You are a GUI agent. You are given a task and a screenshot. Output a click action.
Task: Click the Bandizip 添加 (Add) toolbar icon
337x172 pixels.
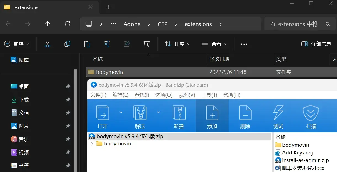[x=212, y=113]
